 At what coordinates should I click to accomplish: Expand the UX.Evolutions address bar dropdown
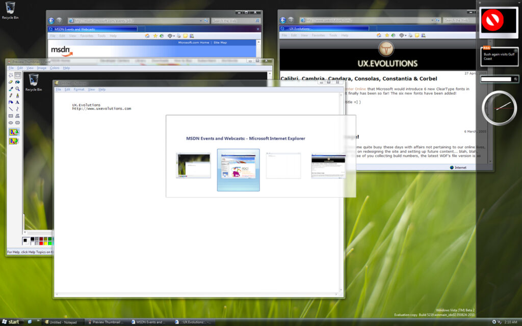point(432,20)
